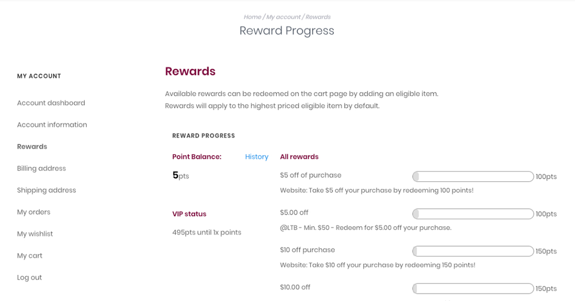Screen dimensions: 575x301
Task: Open the Billing address settings
Action: [x=41, y=168]
